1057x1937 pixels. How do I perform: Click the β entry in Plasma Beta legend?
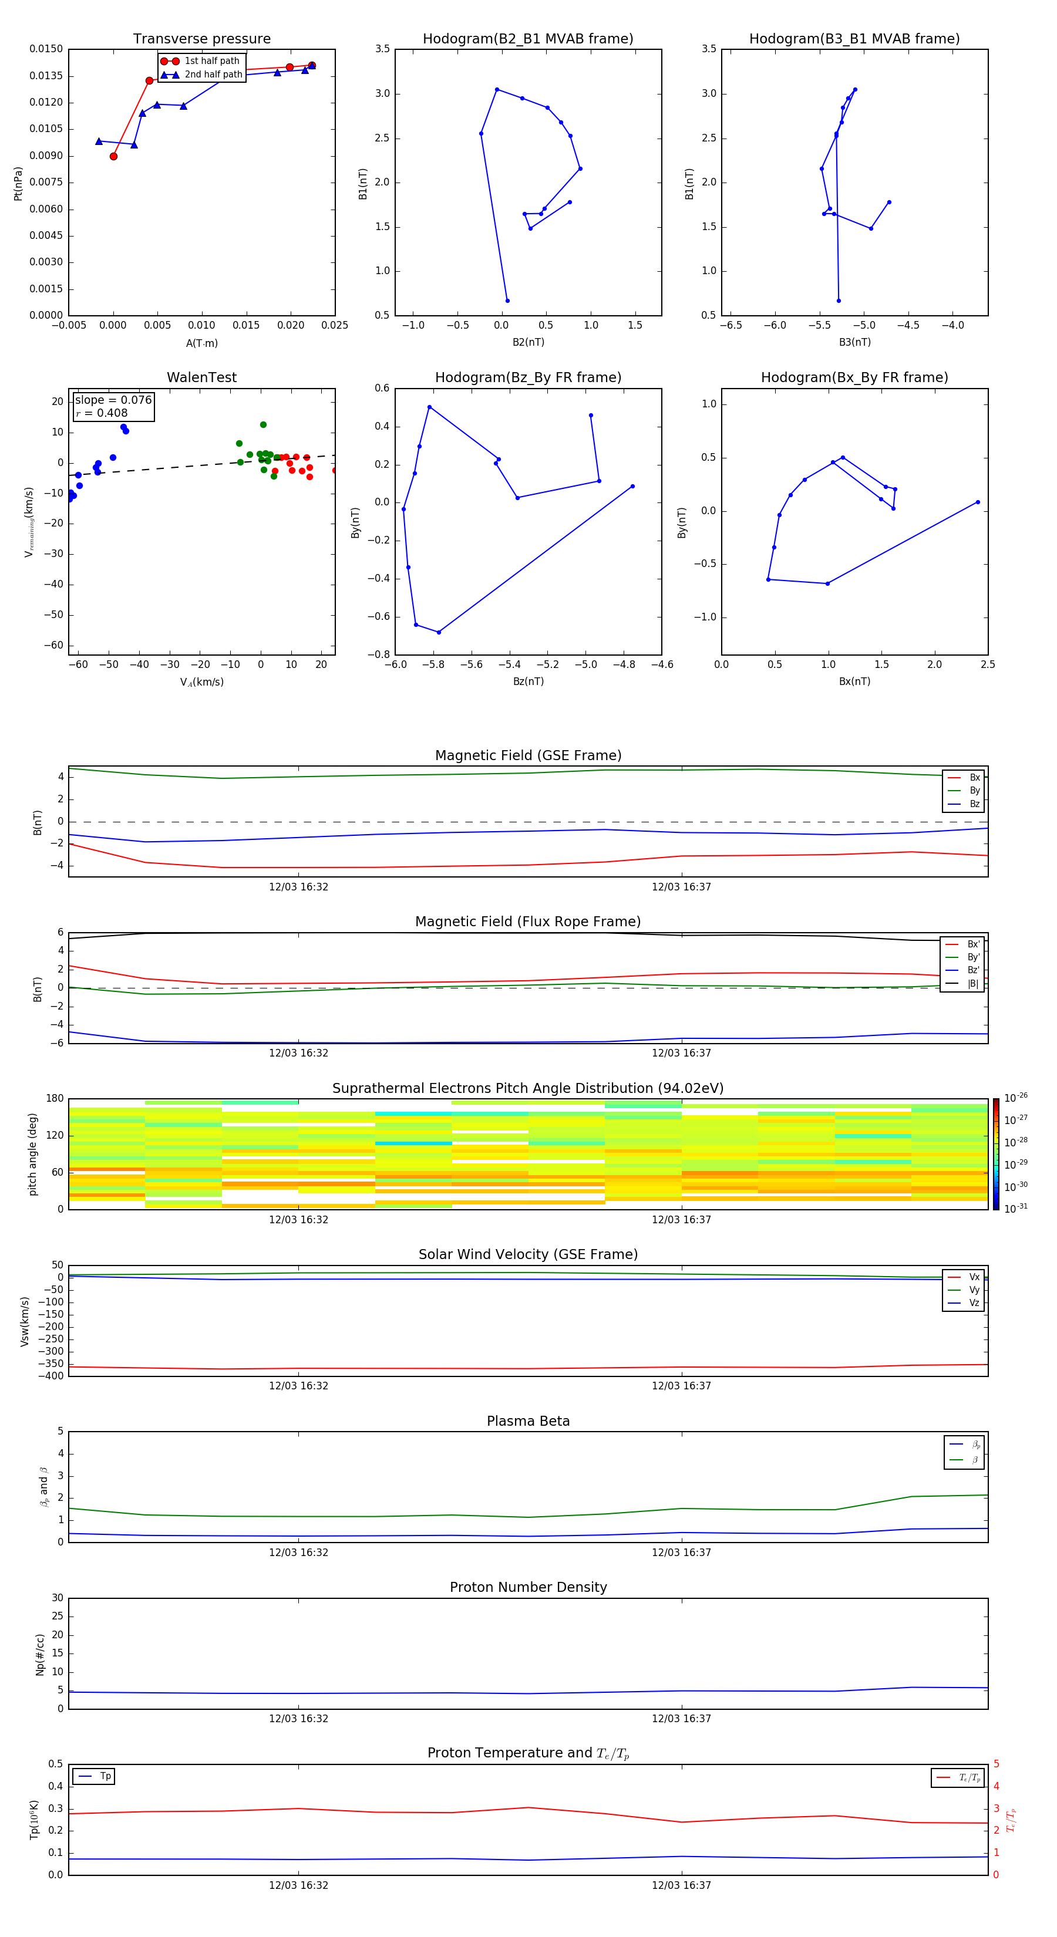(x=964, y=1460)
